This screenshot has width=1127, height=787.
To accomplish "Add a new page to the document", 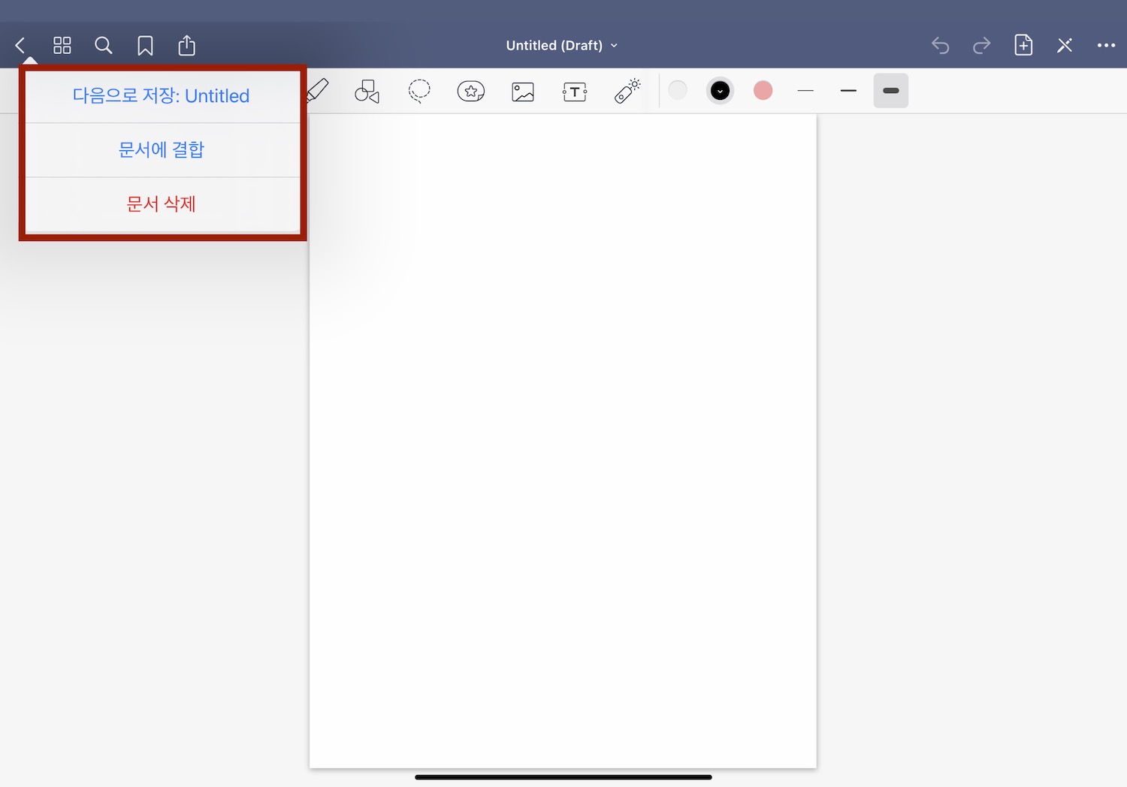I will [x=1023, y=45].
